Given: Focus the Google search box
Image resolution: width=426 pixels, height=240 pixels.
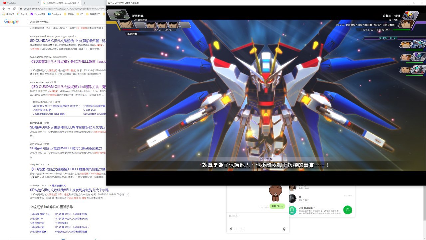Looking at the screenshot, I should (x=67, y=22).
